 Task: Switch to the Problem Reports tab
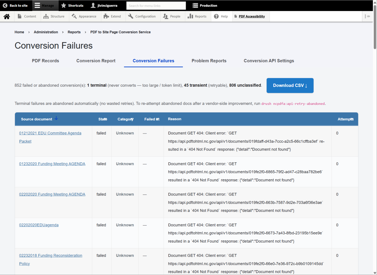click(x=209, y=61)
